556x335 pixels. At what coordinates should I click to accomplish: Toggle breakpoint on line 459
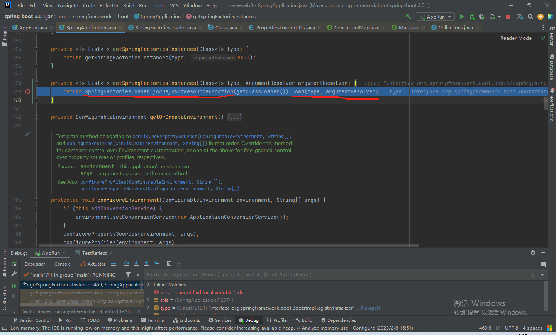point(27,91)
